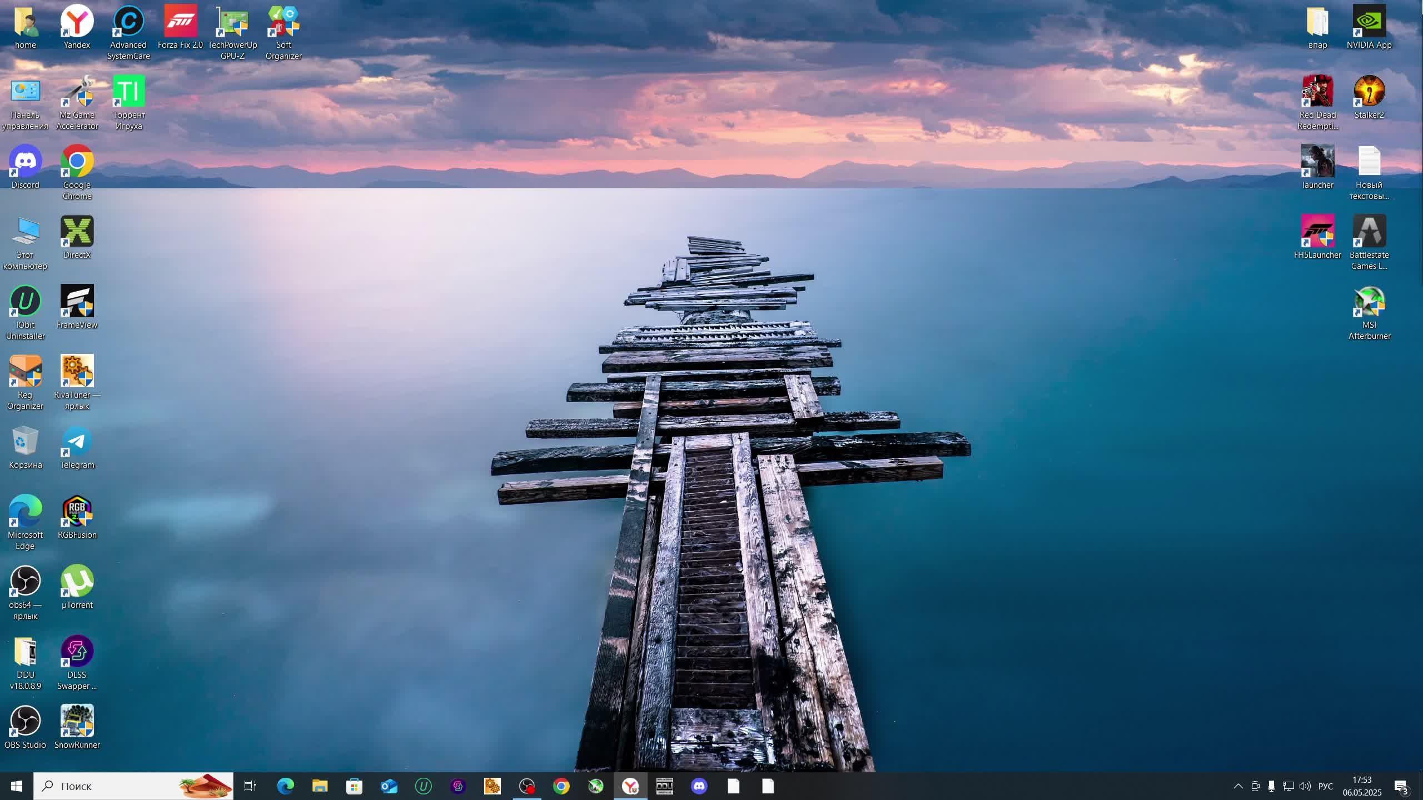Switch input language via РУС indicator
Screen dimensions: 1423x800
1326,786
